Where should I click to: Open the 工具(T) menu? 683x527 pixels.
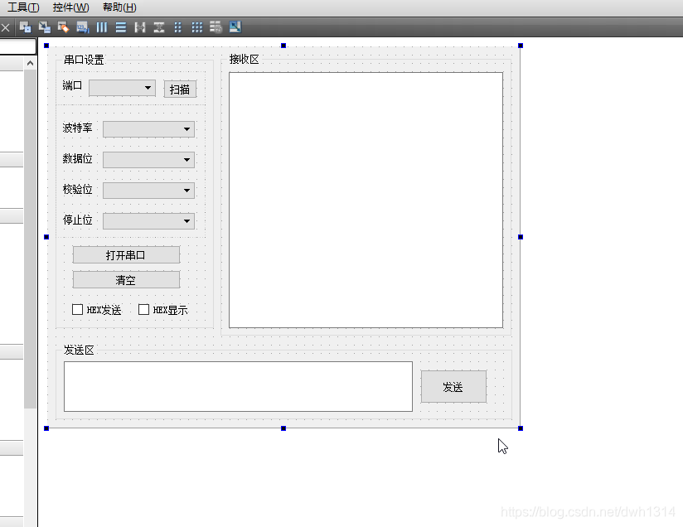(x=23, y=7)
